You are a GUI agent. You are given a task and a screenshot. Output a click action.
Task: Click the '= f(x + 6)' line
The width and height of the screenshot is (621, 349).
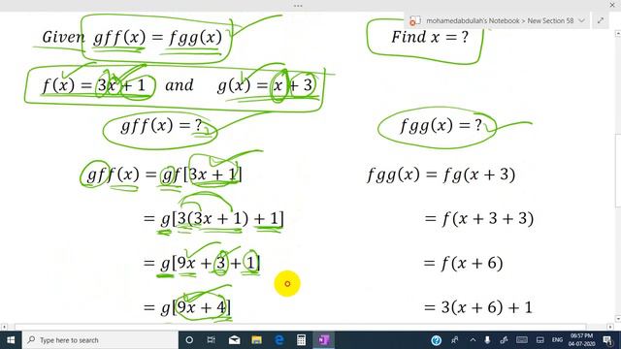click(464, 263)
